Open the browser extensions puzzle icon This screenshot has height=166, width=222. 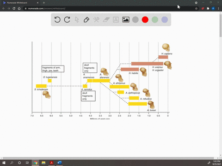tap(208, 8)
